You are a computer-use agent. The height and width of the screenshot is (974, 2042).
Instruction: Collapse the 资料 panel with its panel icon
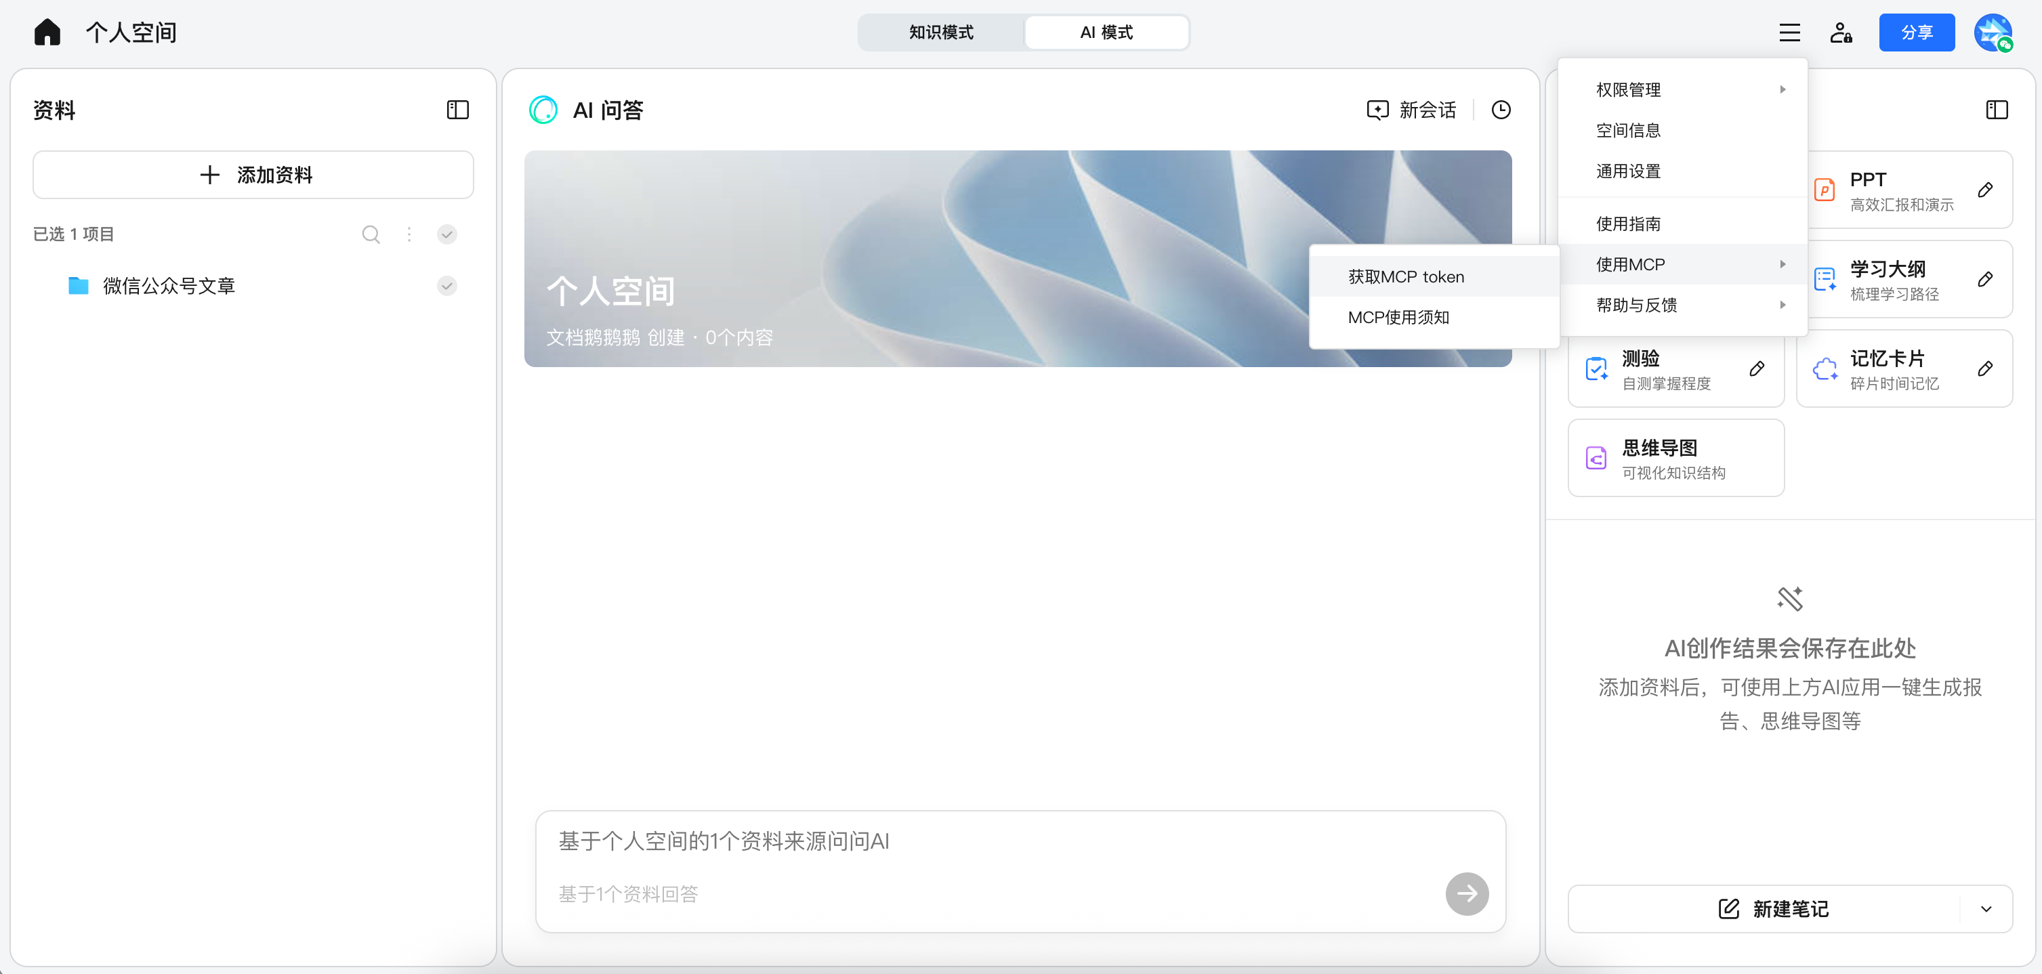point(457,110)
